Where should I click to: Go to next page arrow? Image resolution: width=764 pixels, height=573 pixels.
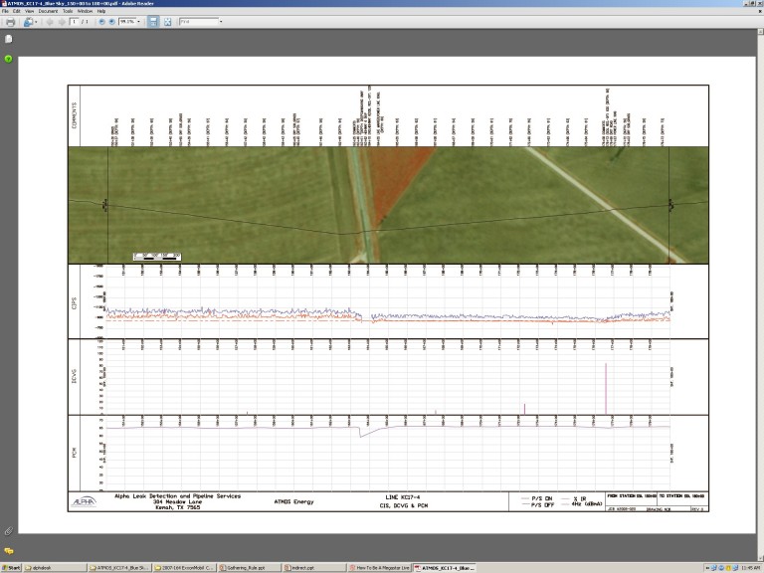click(x=62, y=22)
